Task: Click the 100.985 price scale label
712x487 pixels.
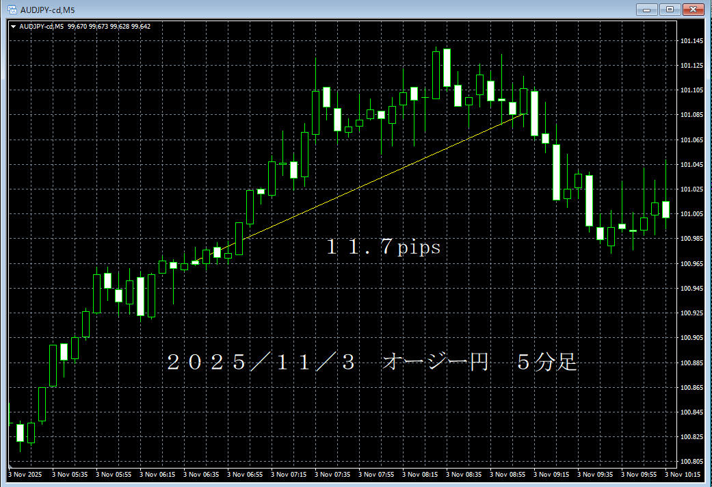Action: click(x=691, y=239)
